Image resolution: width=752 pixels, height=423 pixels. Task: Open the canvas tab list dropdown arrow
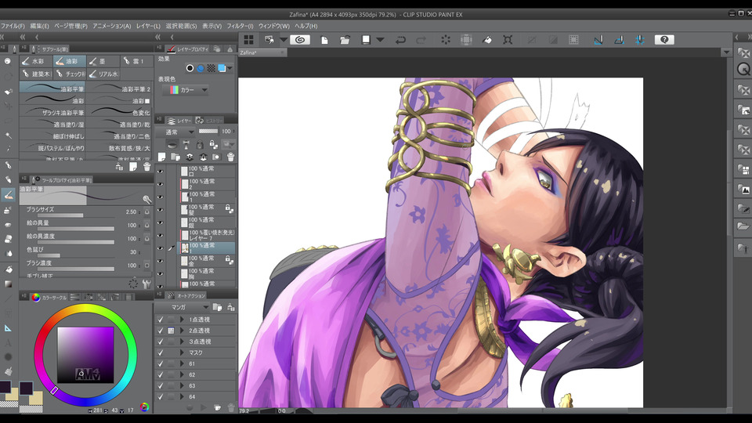tap(726, 52)
